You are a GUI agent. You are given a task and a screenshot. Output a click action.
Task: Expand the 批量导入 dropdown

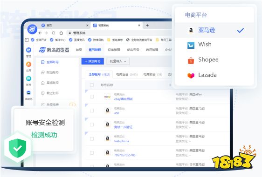[x=118, y=61]
